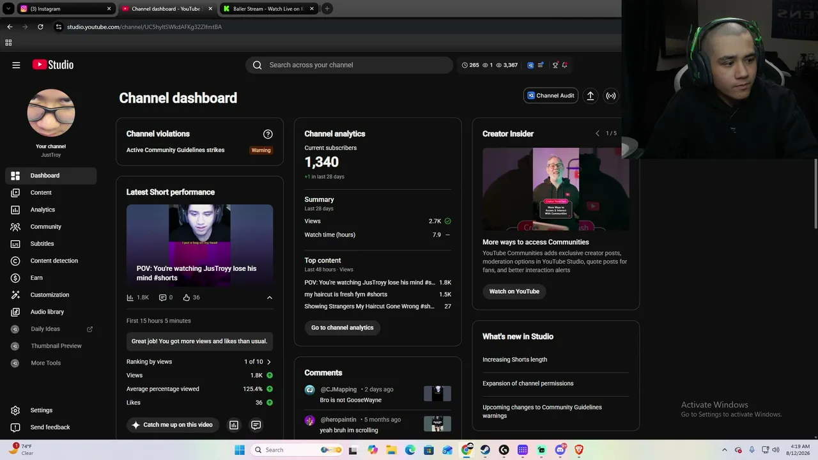Collapse the Latest Short performance details
The image size is (818, 460).
[269, 298]
